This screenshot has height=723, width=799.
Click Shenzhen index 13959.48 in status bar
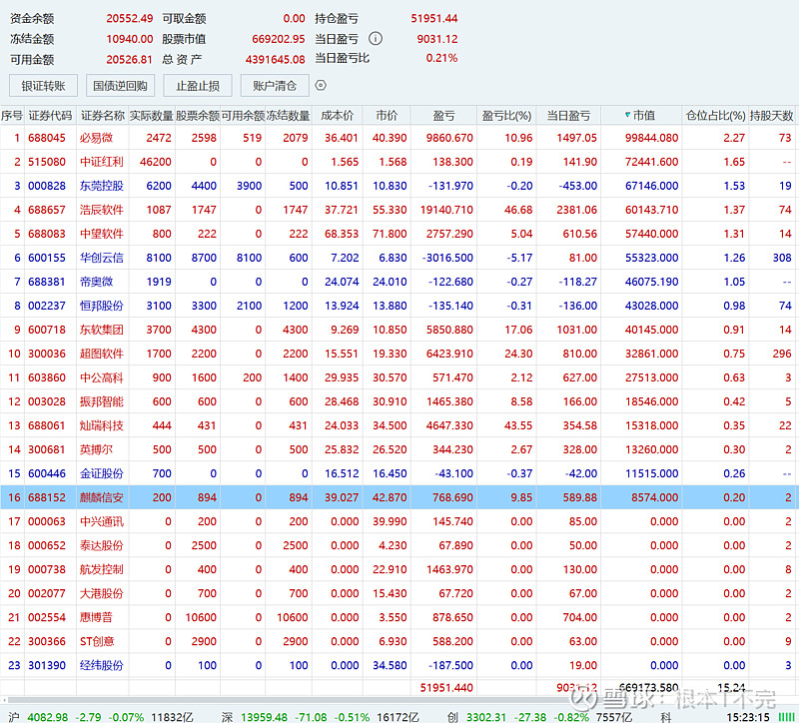(264, 717)
